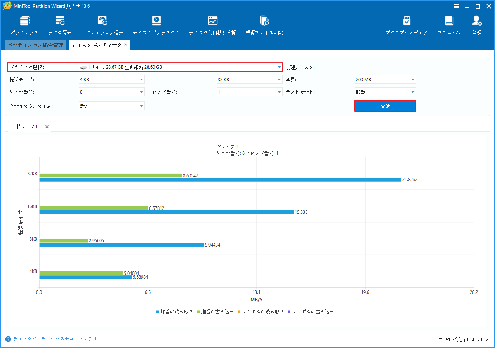The height and width of the screenshot is (348, 495).
Task: Toggle ランダムに読み取り legend entry
Action: [261, 311]
